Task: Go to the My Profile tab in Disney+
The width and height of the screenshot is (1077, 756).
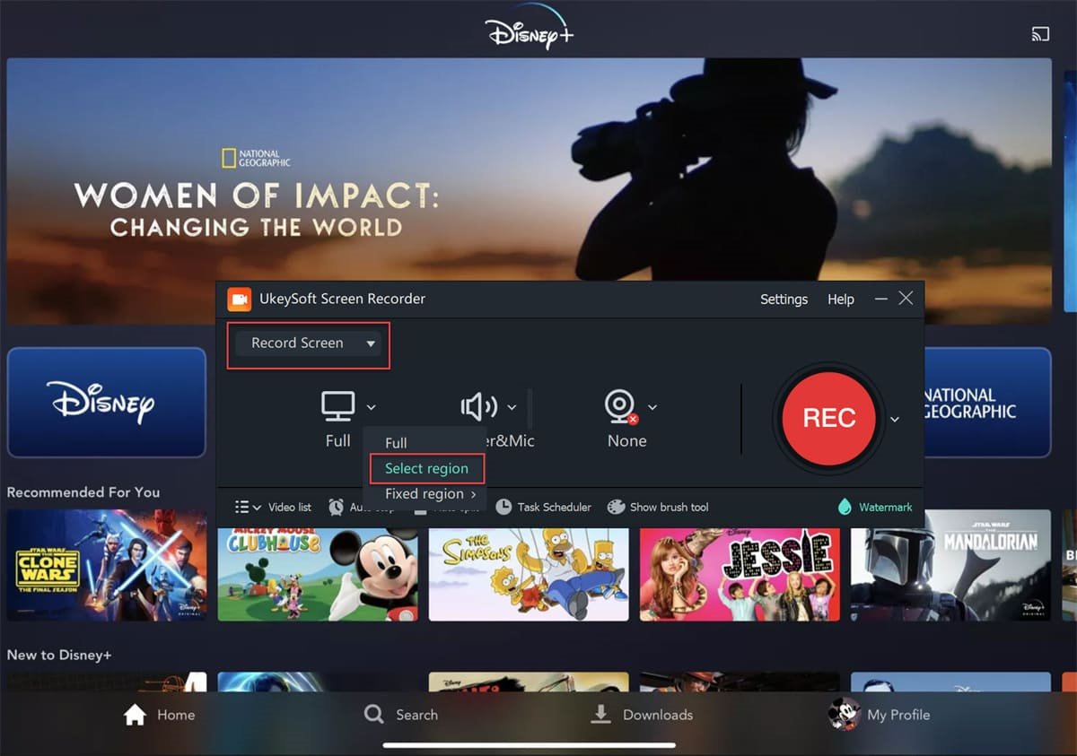Action: pyautogui.click(x=879, y=715)
